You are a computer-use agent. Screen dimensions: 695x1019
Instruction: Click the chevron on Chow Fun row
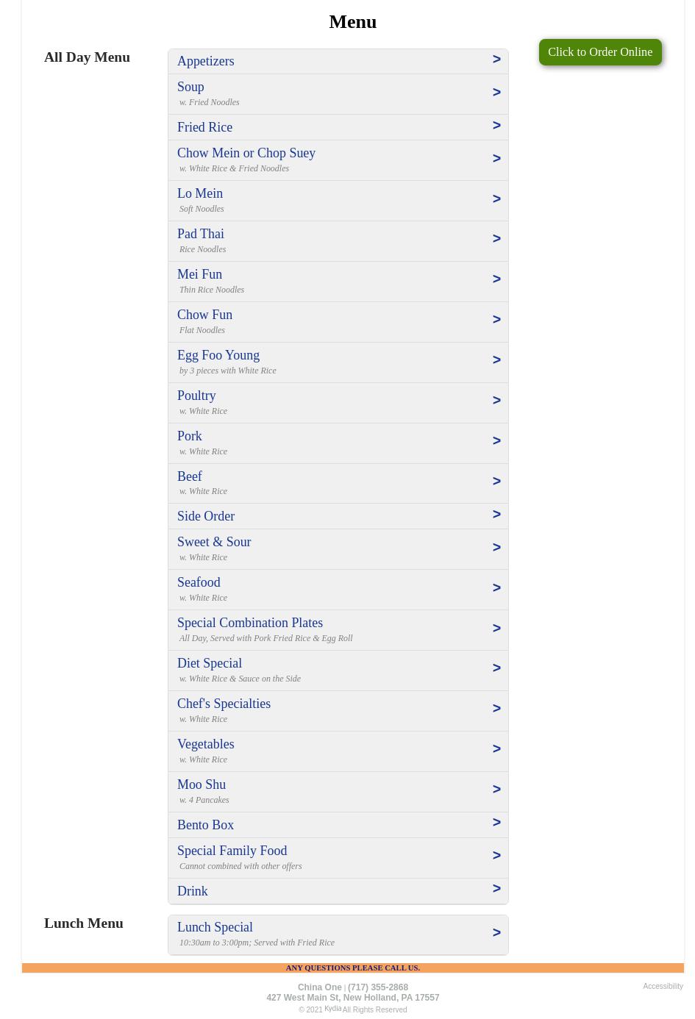[496, 320]
